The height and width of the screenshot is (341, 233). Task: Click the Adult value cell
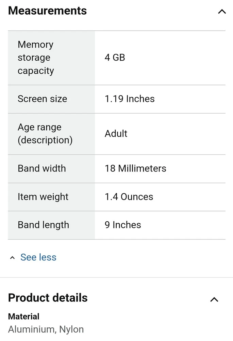pos(116,134)
